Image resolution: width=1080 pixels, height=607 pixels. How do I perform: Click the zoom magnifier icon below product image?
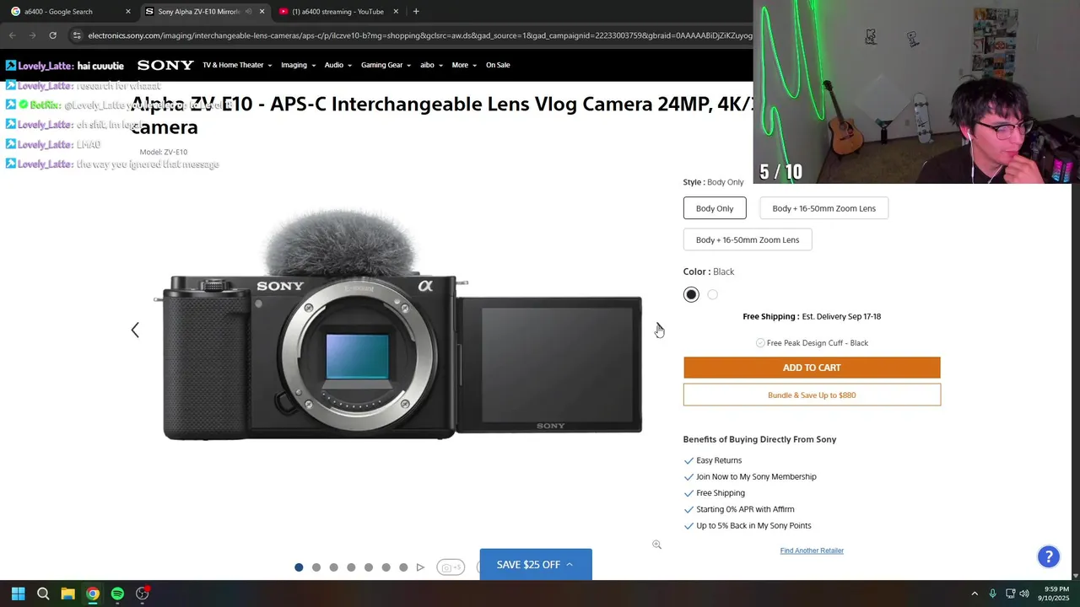pos(656,545)
